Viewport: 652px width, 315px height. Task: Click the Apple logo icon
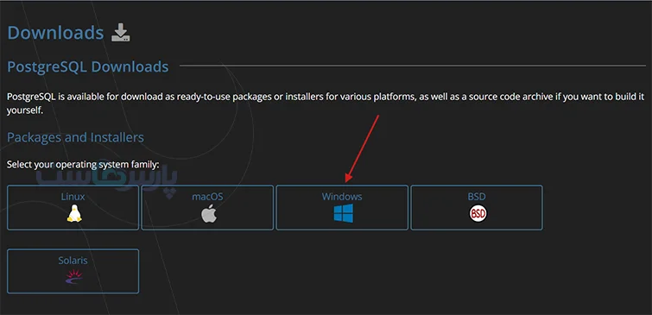pyautogui.click(x=208, y=213)
